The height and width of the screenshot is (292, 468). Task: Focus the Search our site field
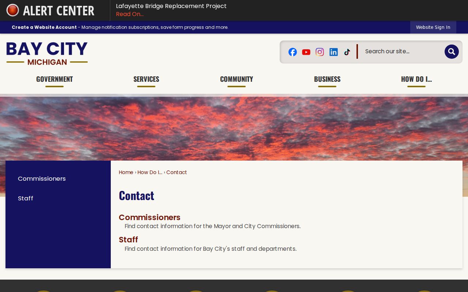point(402,51)
